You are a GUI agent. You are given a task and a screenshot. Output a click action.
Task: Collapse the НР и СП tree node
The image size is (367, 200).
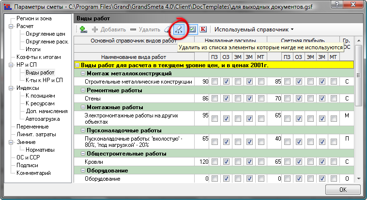click(x=11, y=65)
